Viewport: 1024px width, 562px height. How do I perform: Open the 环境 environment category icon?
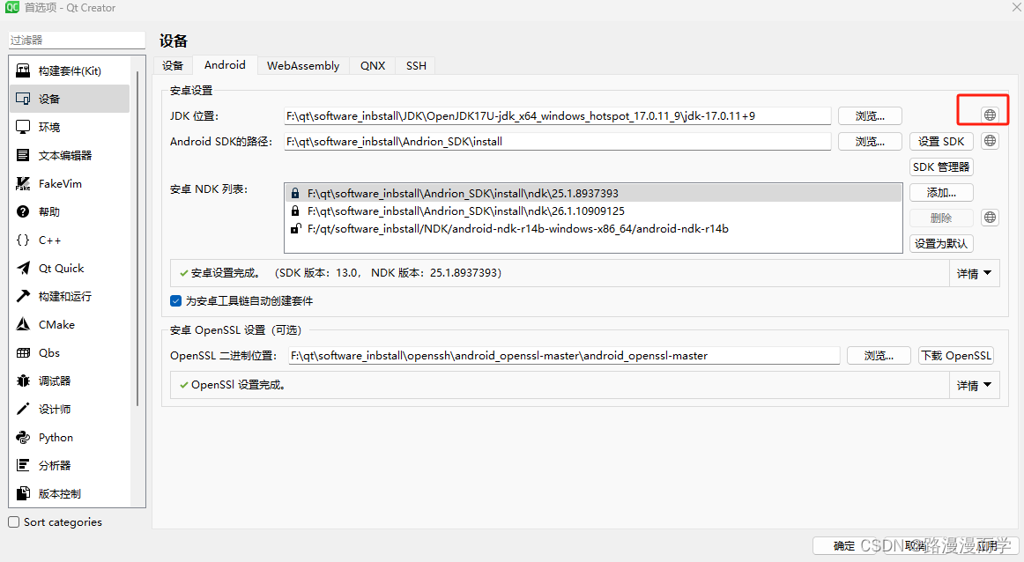point(23,127)
